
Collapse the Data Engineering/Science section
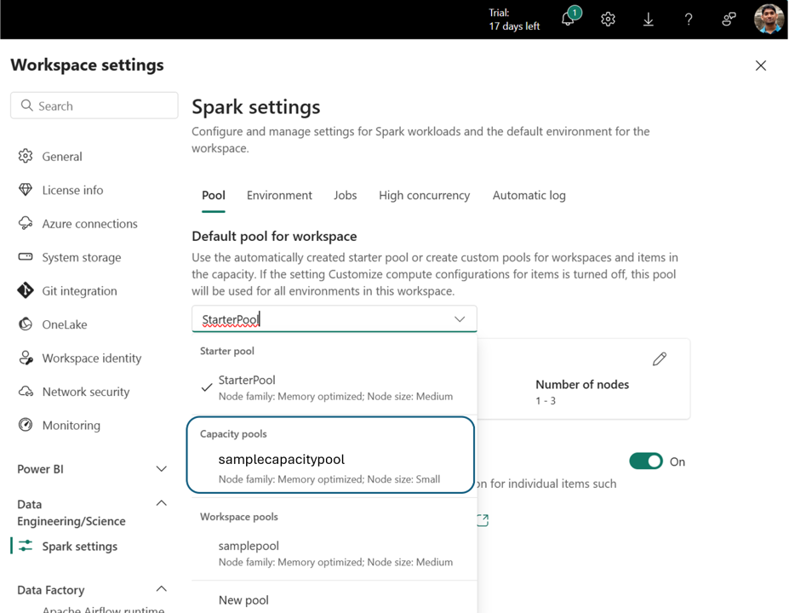[161, 503]
